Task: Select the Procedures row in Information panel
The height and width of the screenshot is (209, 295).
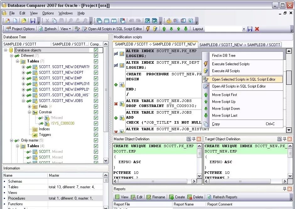Action: 53,198
